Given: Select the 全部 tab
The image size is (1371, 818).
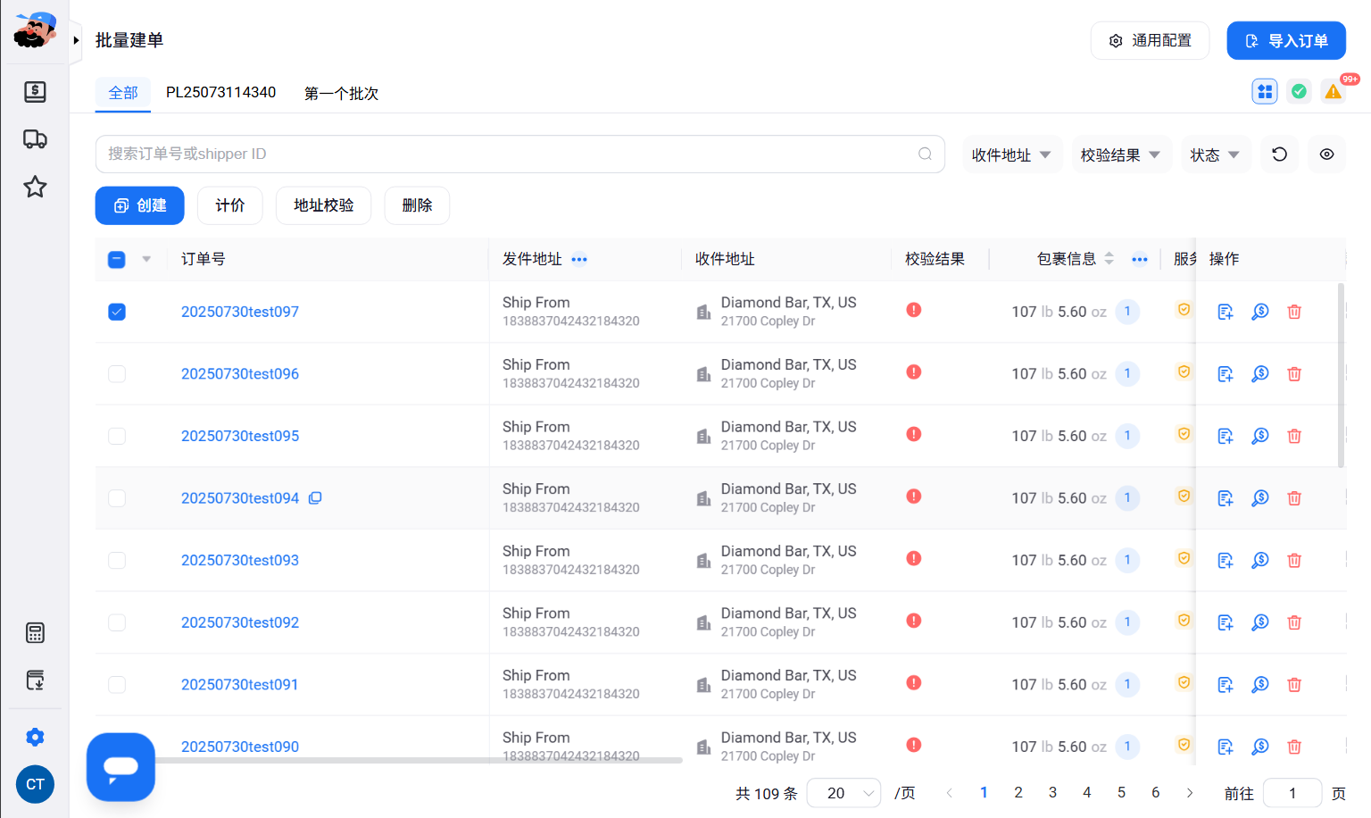Looking at the screenshot, I should 123,93.
